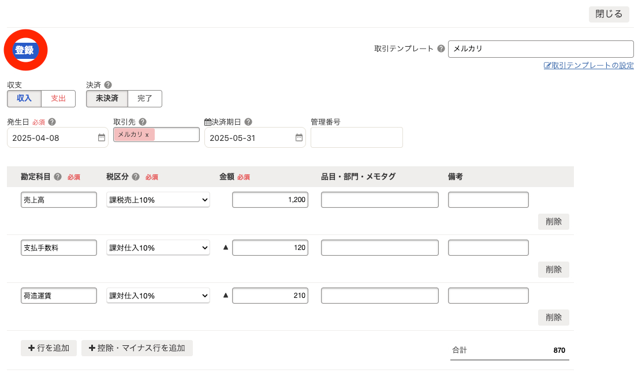The width and height of the screenshot is (638, 377).
Task: Switch to the 支出 (expense) option
Action: [x=58, y=99]
